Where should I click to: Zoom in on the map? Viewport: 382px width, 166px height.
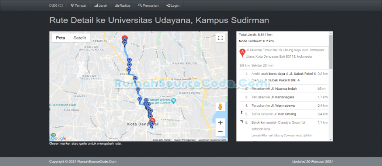pos(220,123)
